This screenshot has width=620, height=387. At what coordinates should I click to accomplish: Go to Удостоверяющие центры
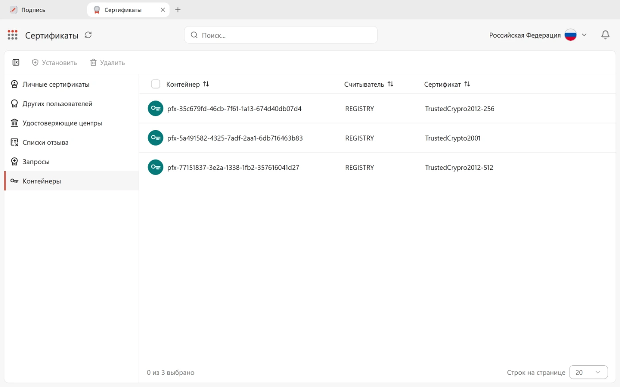[x=72, y=123]
